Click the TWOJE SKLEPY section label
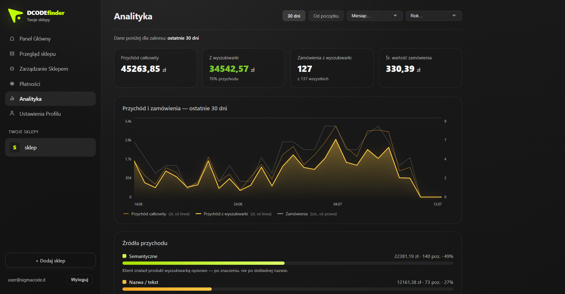 coord(24,132)
